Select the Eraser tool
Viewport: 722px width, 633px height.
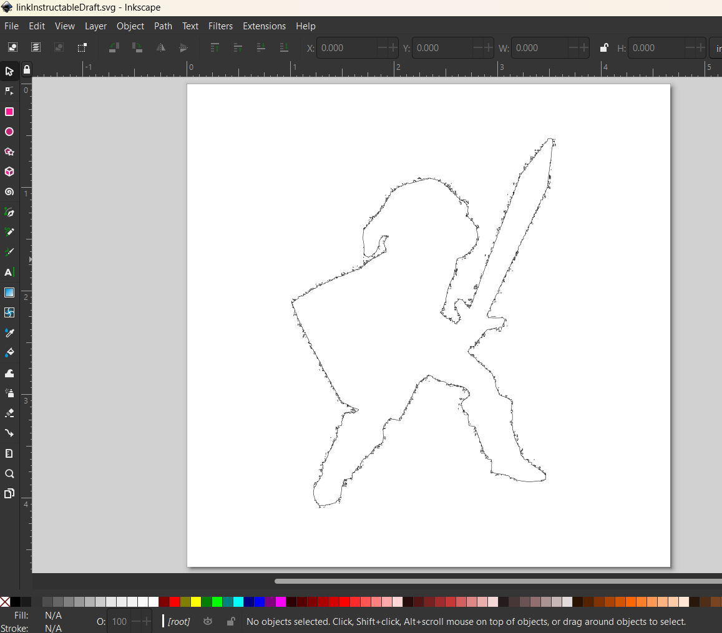point(9,413)
